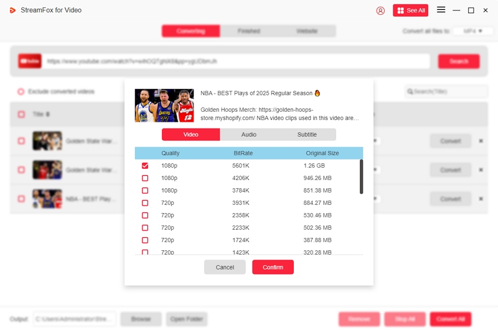498x331 pixels.
Task: Check the 720p 2233K quality option
Action: point(145,228)
